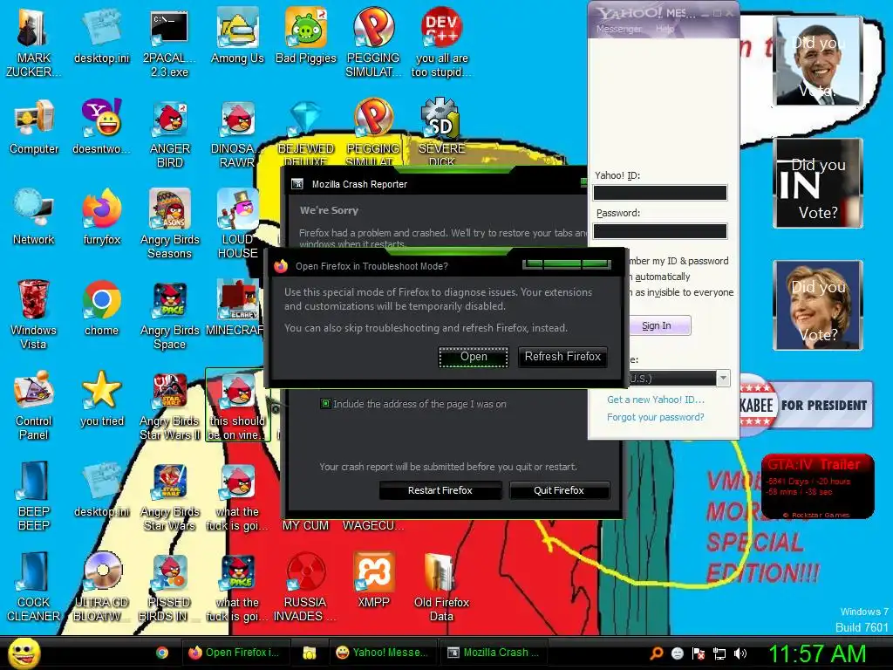Follow the 'Get a new Yahoo! ID...' link

pyautogui.click(x=656, y=400)
